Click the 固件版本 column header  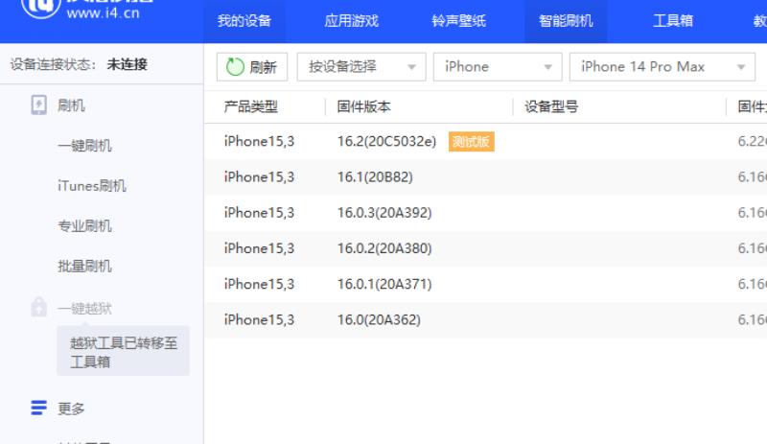point(364,106)
